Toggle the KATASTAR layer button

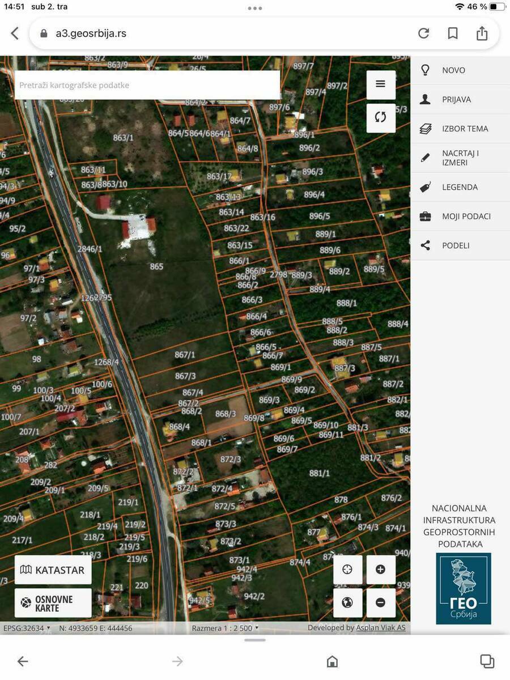53,570
